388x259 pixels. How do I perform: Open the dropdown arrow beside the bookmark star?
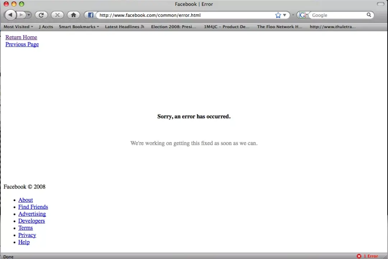pyautogui.click(x=284, y=15)
